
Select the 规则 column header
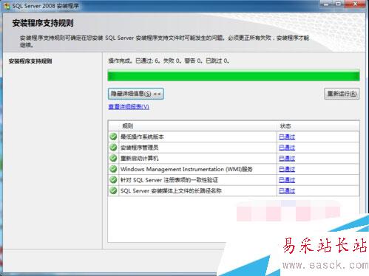(x=128, y=126)
